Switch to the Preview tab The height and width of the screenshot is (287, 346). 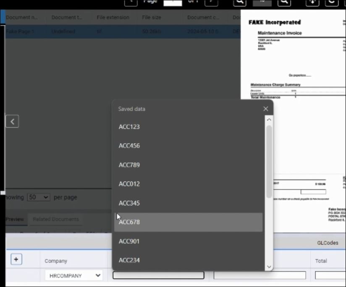[x=15, y=219]
